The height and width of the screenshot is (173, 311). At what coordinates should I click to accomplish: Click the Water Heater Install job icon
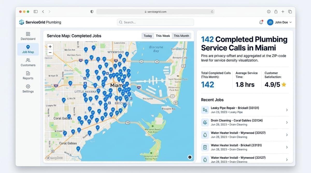pos(205,135)
